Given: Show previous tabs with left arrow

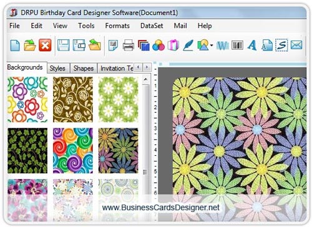Looking at the screenshot, I should click(138, 67).
